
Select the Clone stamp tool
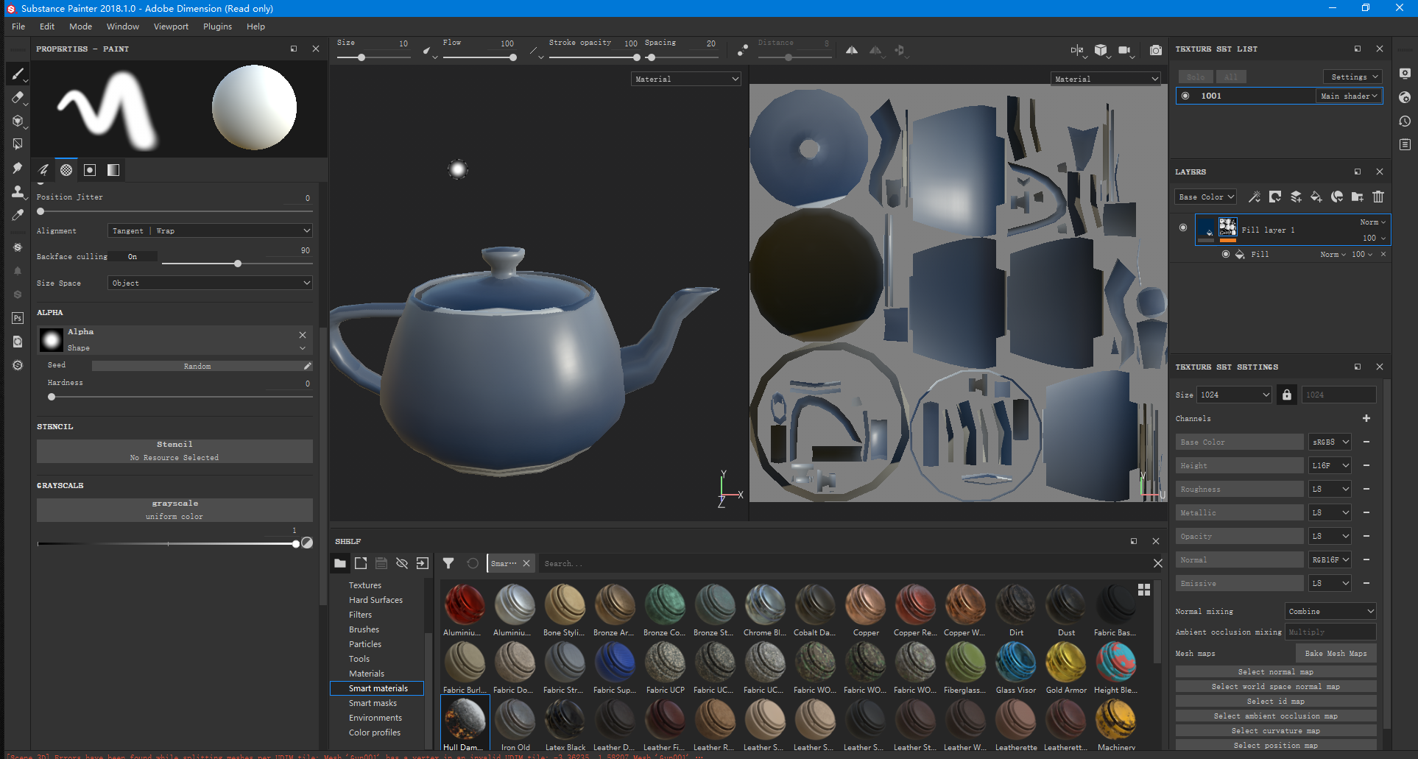[x=18, y=191]
